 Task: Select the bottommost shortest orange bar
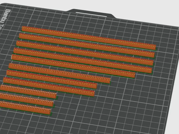click(25, 108)
